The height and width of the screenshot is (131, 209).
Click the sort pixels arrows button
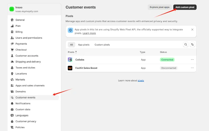tap(192, 45)
